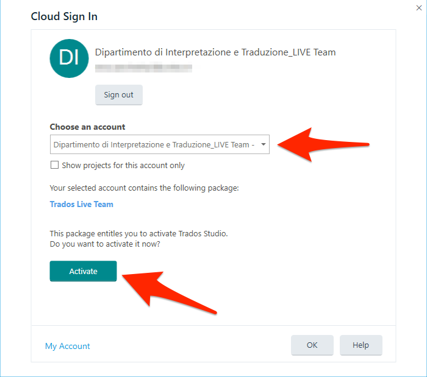Click the teal DI avatar icon

click(69, 58)
